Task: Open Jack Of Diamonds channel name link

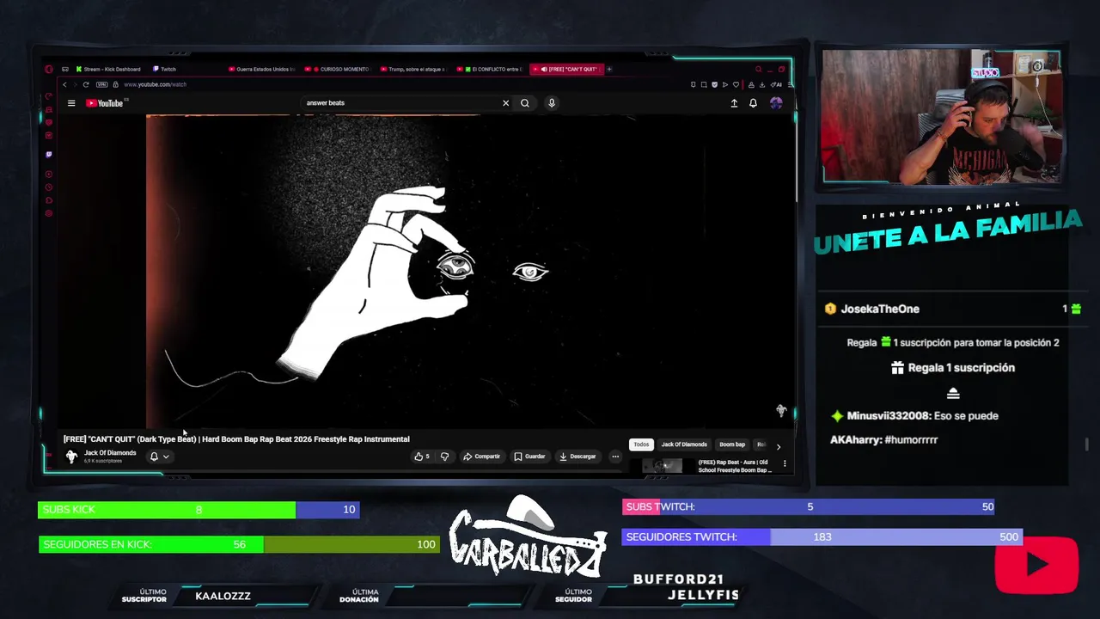Action: [x=110, y=453]
